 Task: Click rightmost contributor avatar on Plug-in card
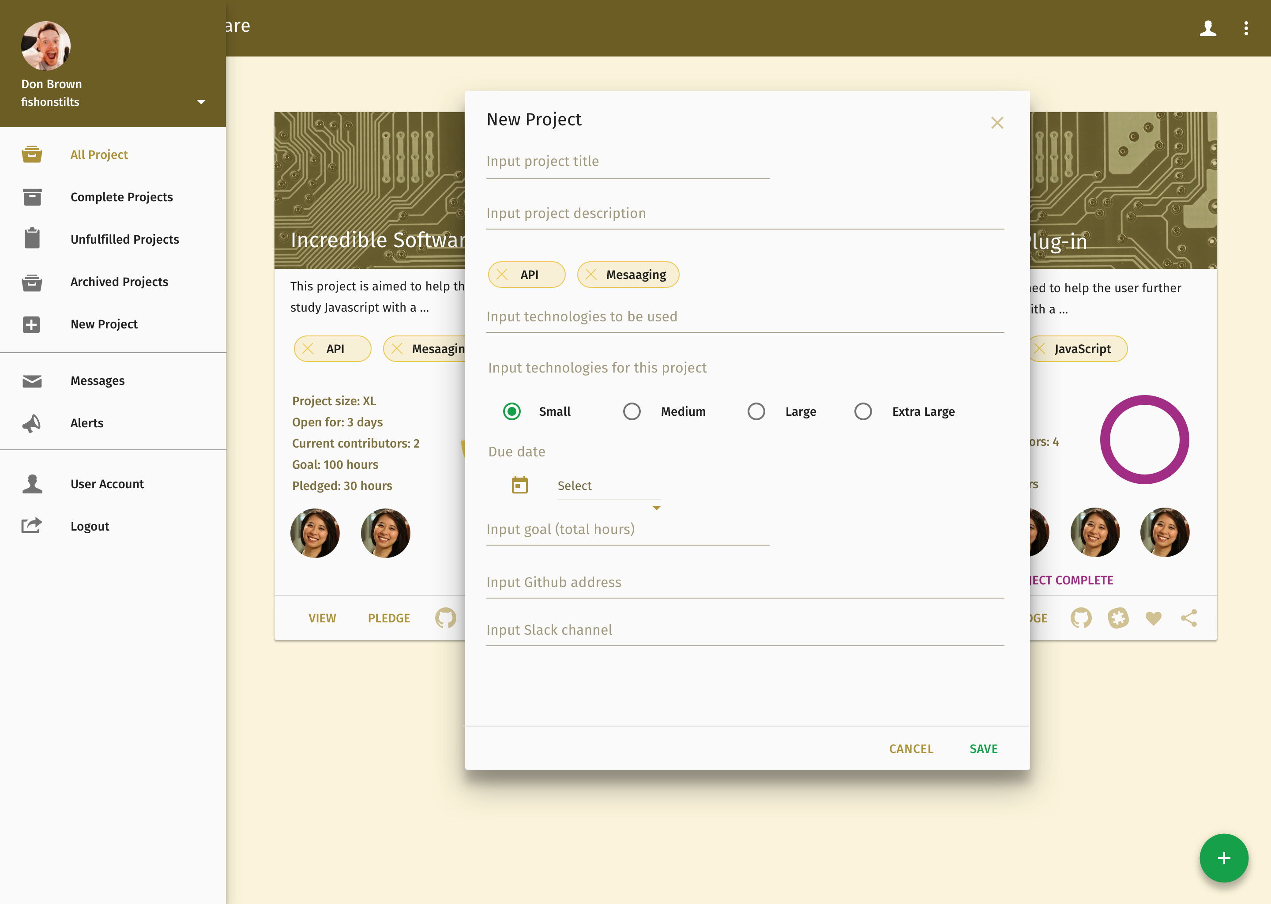1165,532
